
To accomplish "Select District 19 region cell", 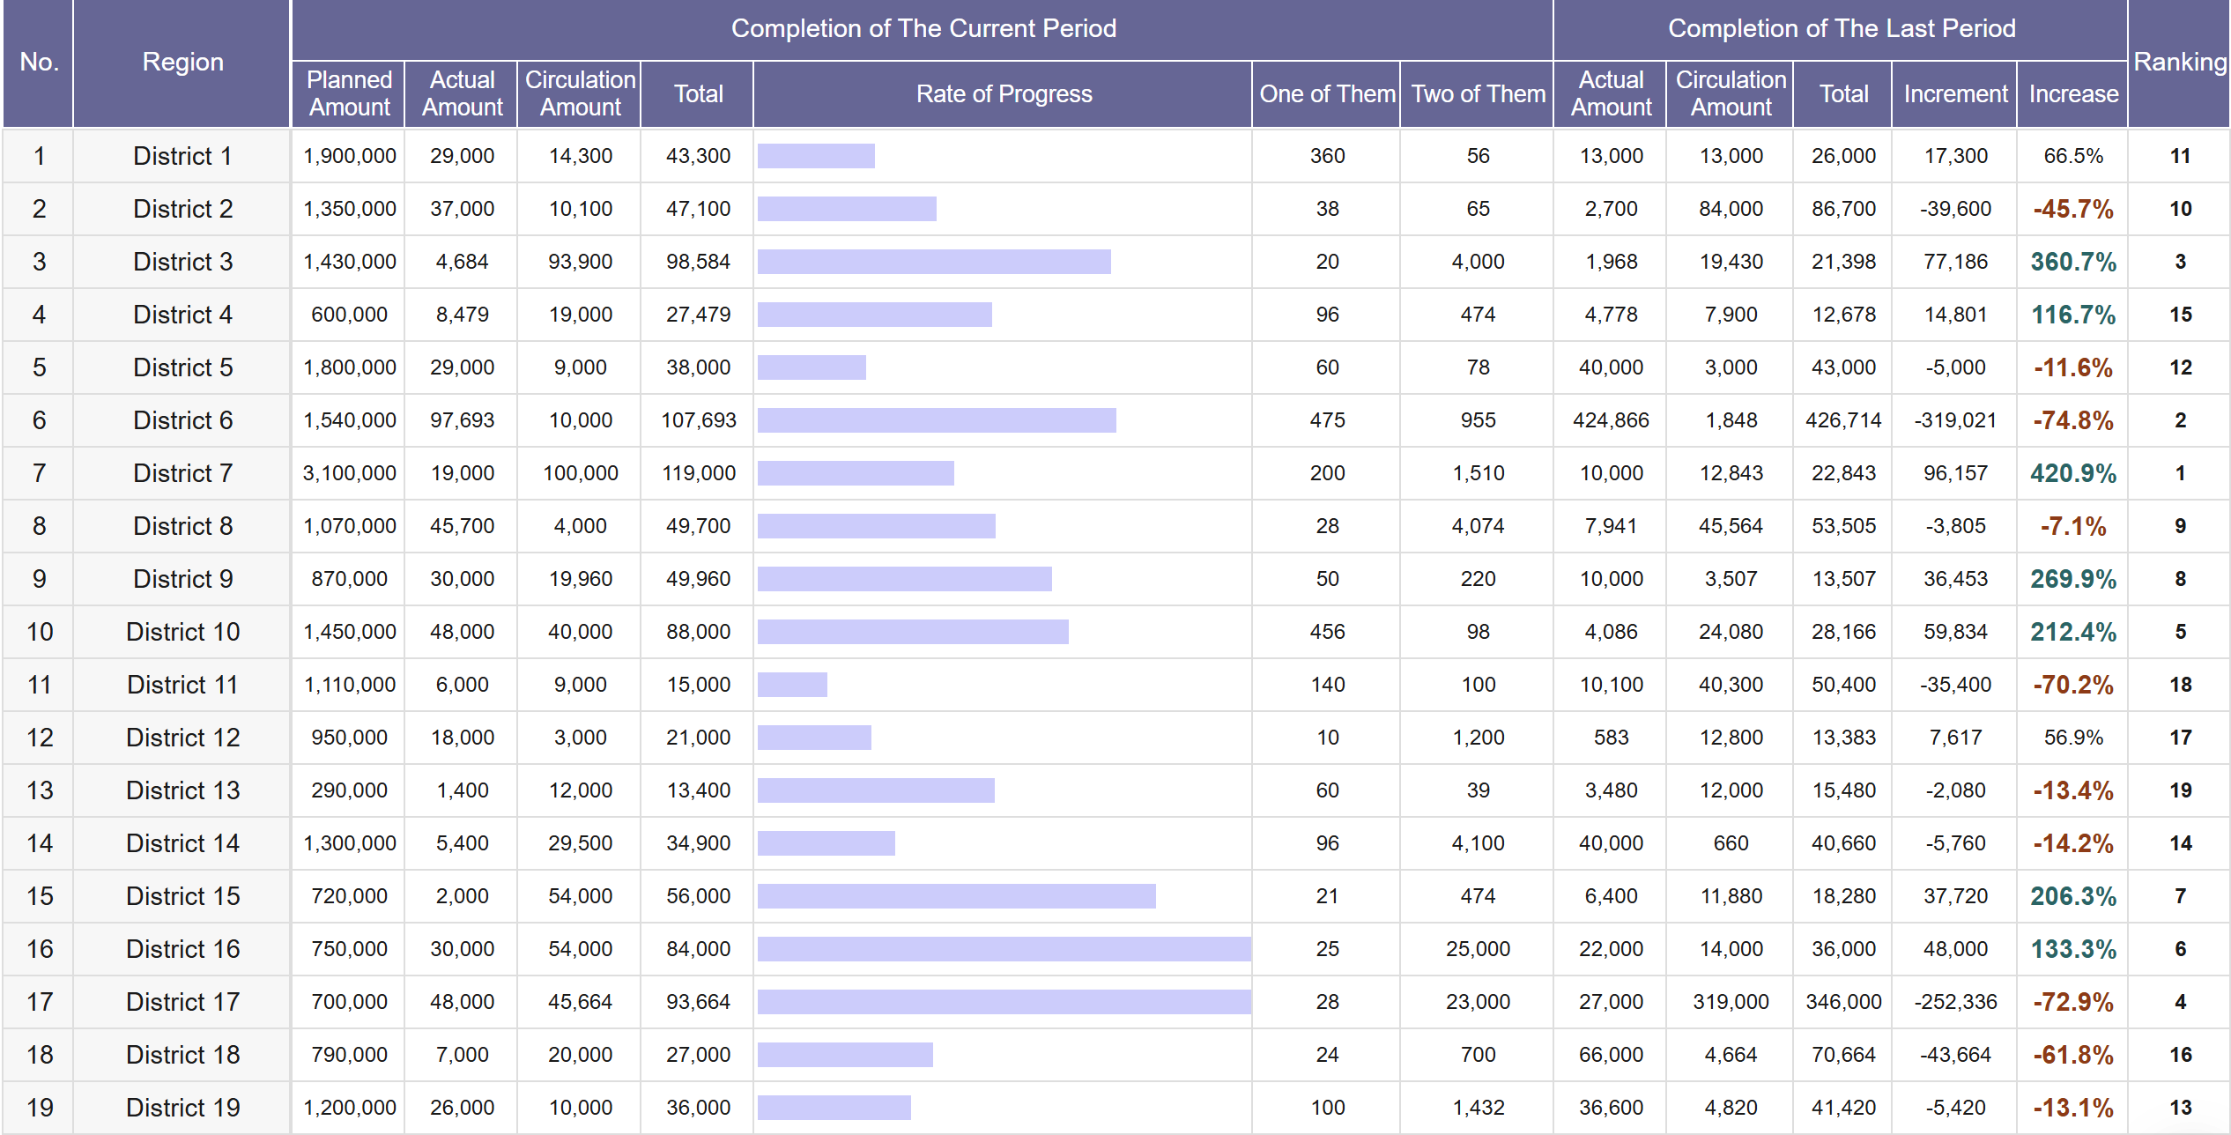I will [x=182, y=1108].
